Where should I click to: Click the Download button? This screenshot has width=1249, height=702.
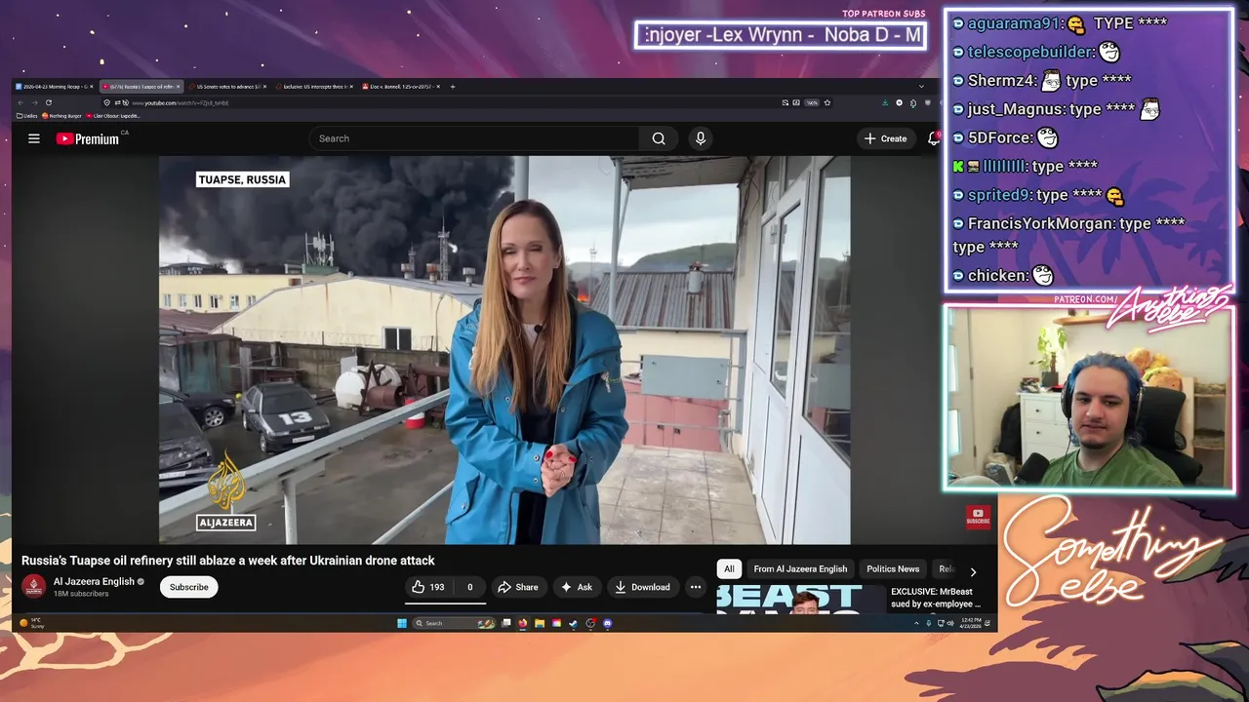642,587
